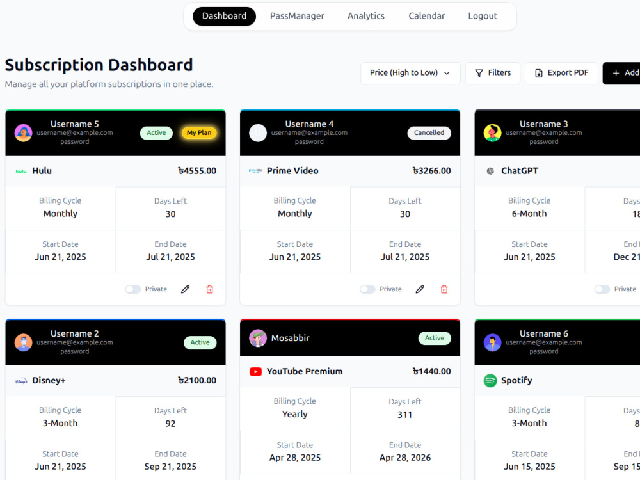Open the Price (High to Low) sort dropdown
640x480 pixels.
[410, 73]
